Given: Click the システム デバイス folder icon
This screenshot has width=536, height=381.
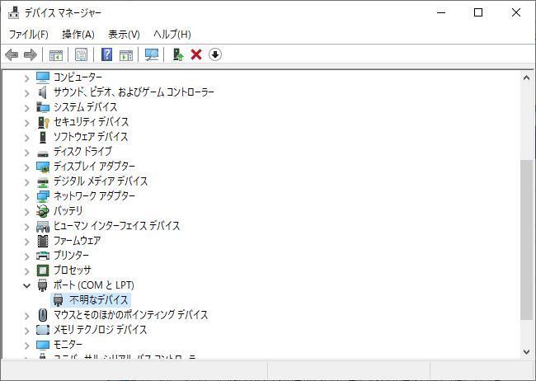Looking at the screenshot, I should 43,107.
